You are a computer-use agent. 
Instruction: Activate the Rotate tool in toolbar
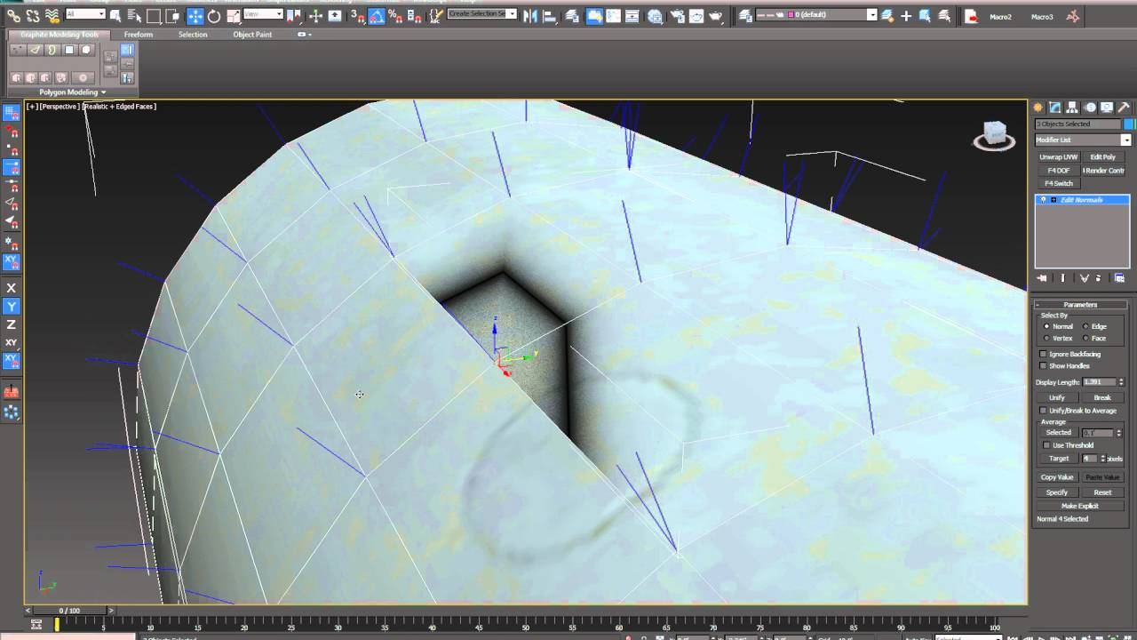pos(214,16)
